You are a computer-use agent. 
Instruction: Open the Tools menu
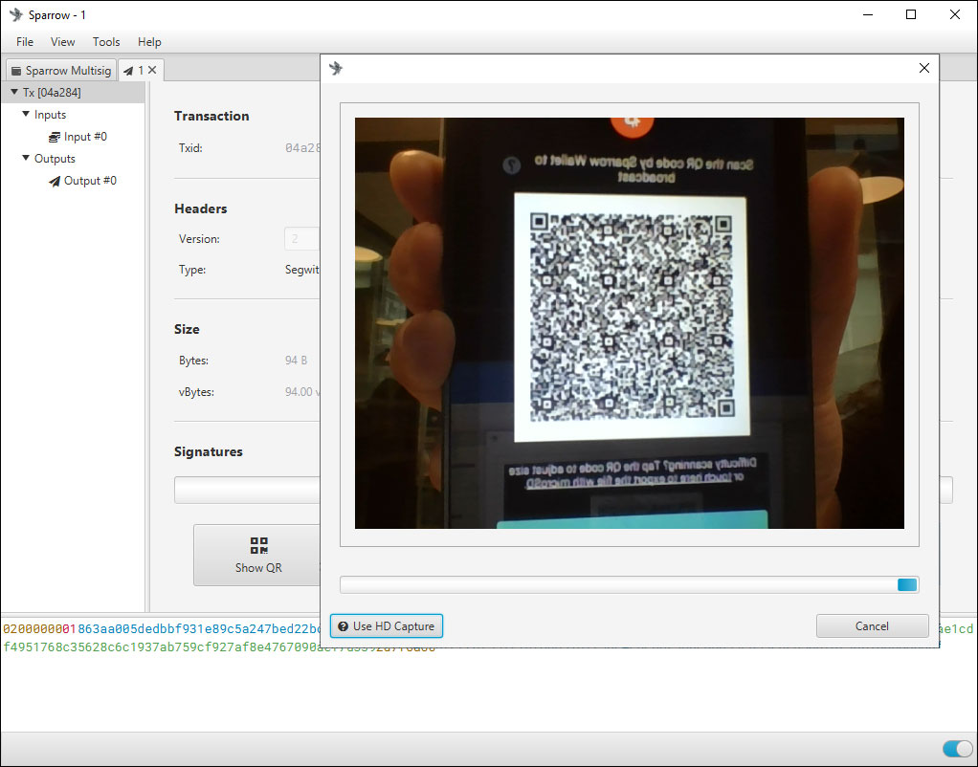coord(106,42)
